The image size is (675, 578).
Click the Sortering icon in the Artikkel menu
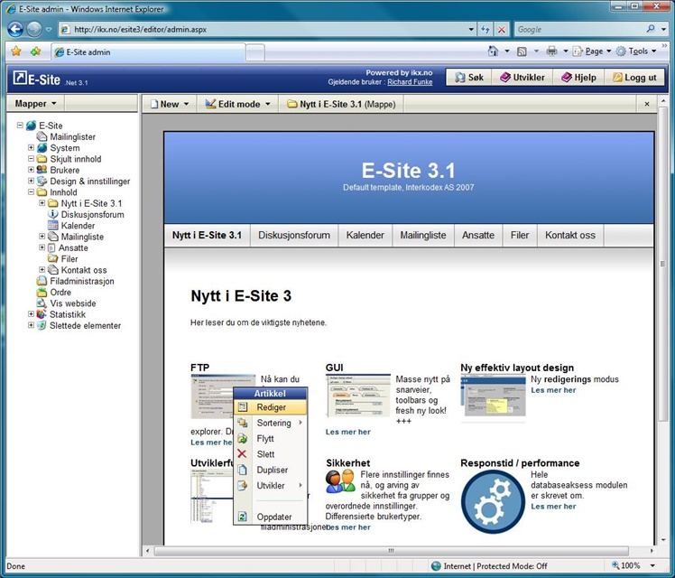pyautogui.click(x=243, y=423)
